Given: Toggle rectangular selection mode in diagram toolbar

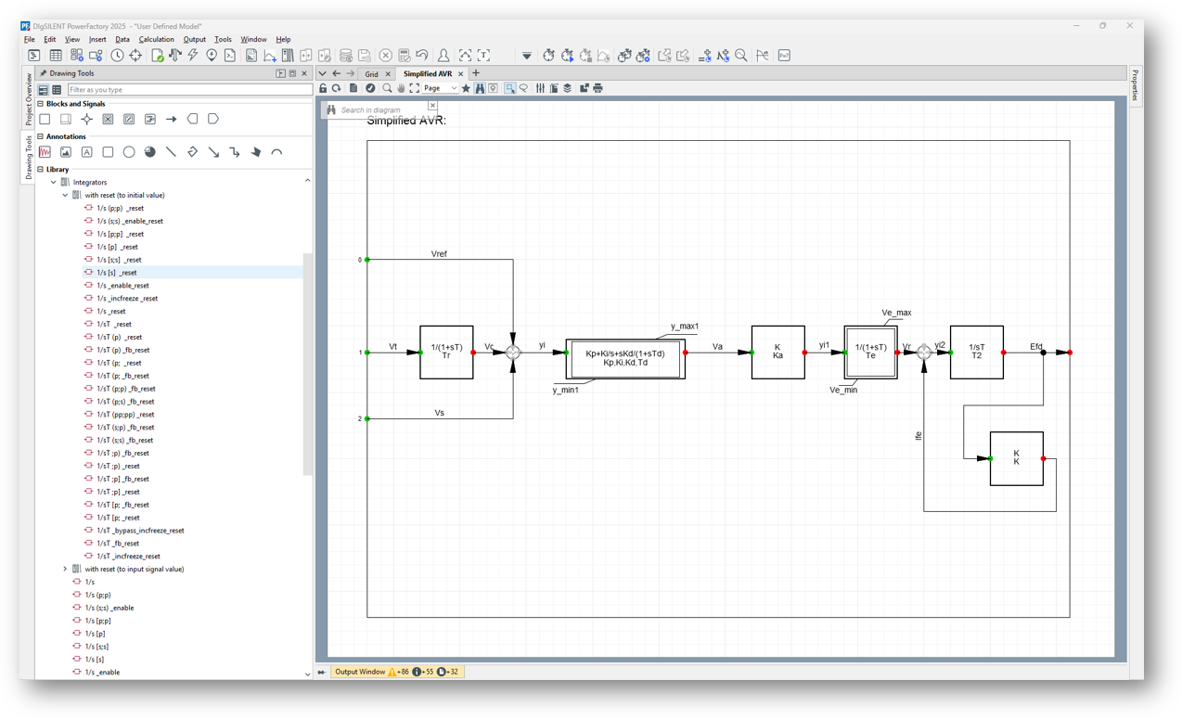Looking at the screenshot, I should (x=510, y=88).
